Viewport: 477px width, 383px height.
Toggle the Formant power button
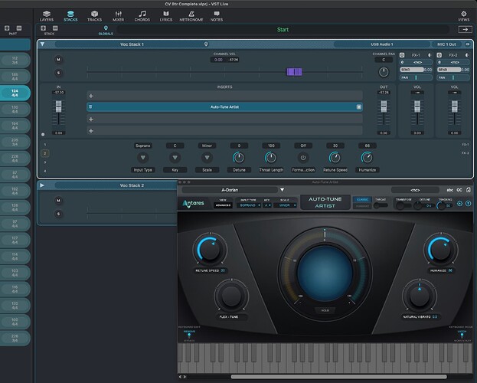(303, 157)
